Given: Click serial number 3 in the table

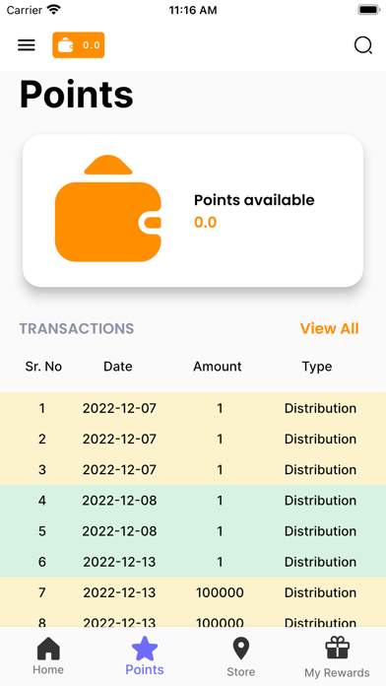Looking at the screenshot, I should pyautogui.click(x=42, y=469).
